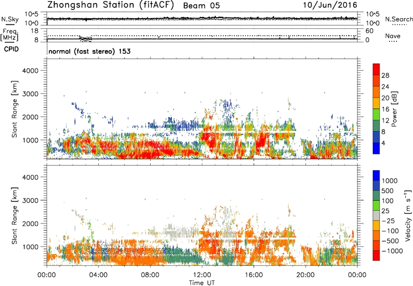Click the '16' tick on the power colorbar
413x286 pixels.
[x=385, y=109]
